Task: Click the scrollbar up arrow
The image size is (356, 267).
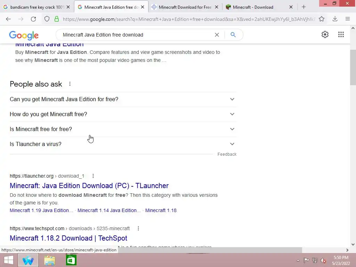Action: pyautogui.click(x=353, y=29)
